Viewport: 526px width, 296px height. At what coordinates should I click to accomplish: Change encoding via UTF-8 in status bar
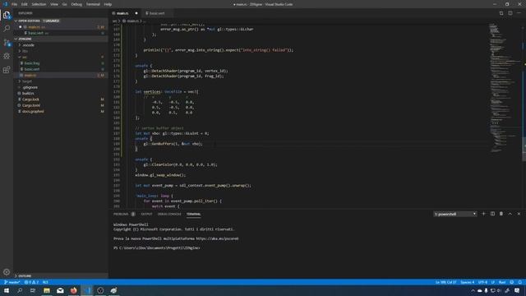(x=482, y=282)
